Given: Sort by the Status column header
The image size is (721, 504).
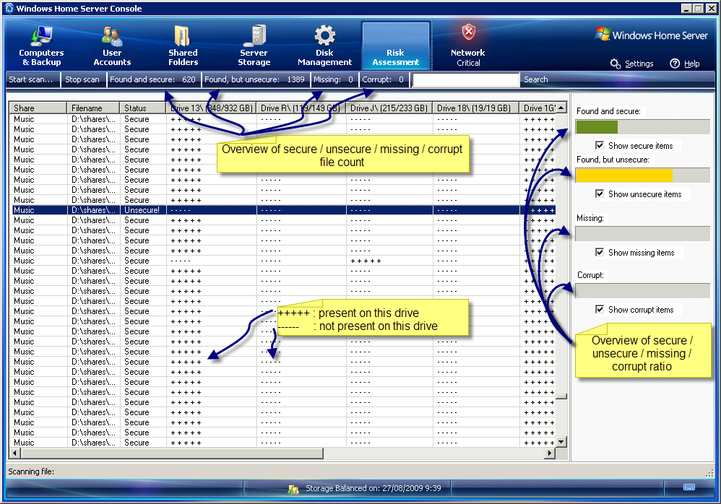Looking at the screenshot, I should pyautogui.click(x=143, y=108).
